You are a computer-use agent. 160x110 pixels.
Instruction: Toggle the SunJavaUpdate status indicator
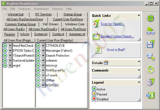coord(5,61)
